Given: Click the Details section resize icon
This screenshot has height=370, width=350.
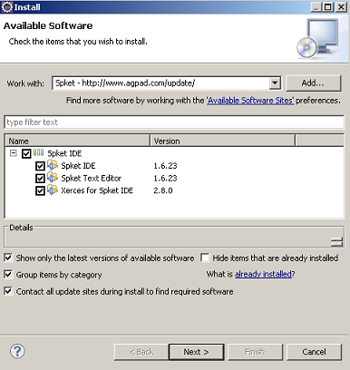Looking at the screenshot, I should [x=336, y=241].
